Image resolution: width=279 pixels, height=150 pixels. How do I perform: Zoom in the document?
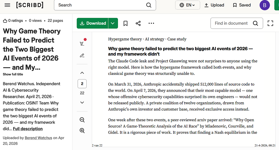click(82, 130)
